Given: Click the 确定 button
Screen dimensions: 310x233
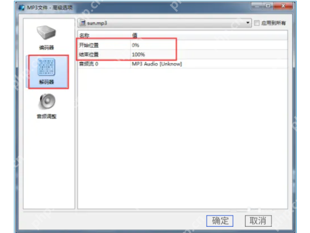Looking at the screenshot, I should (x=220, y=221).
